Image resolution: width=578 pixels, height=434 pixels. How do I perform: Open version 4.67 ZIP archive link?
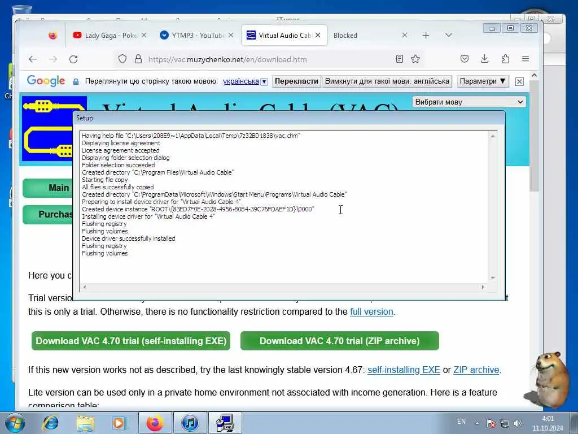click(476, 370)
